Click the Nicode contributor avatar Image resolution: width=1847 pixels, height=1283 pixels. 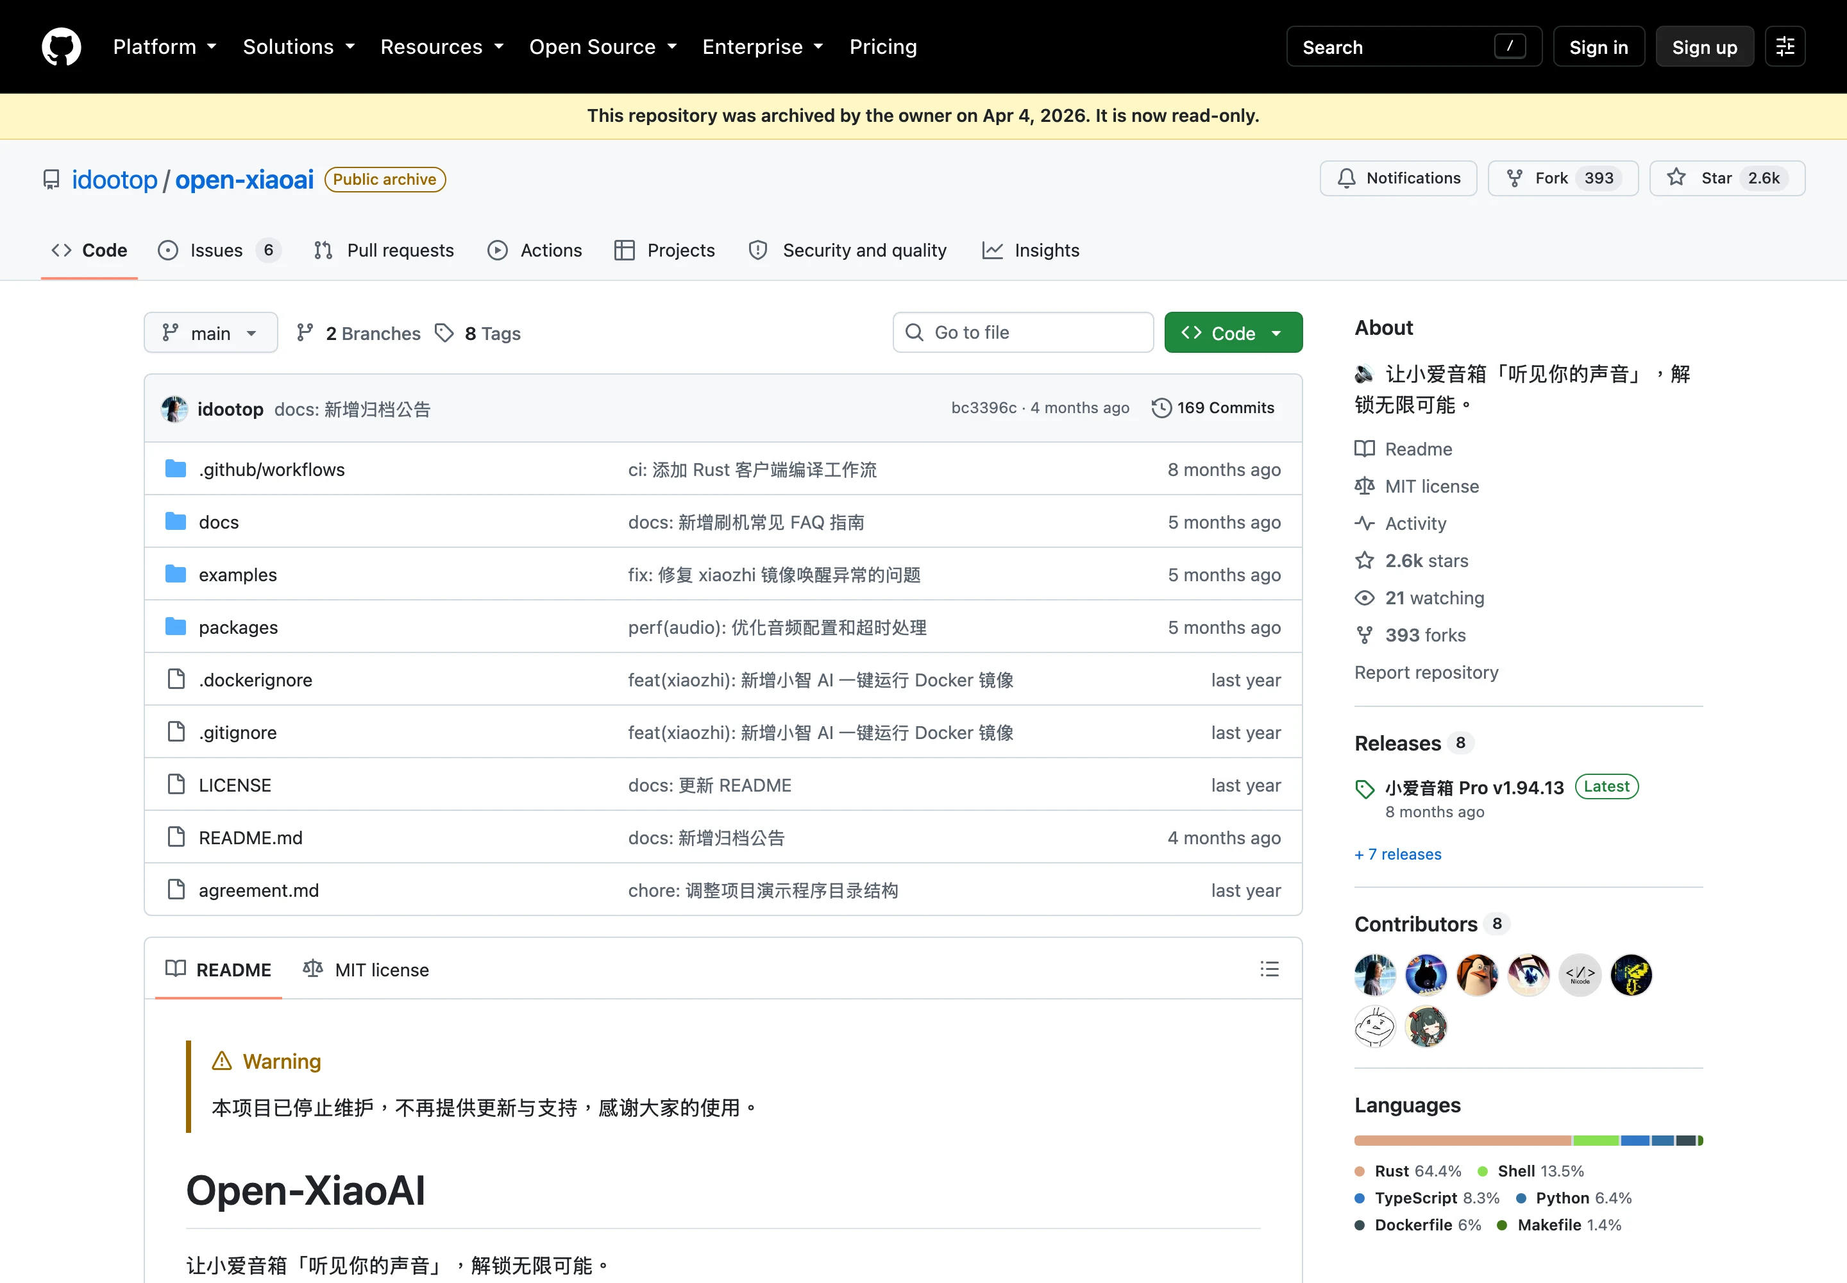click(x=1580, y=975)
